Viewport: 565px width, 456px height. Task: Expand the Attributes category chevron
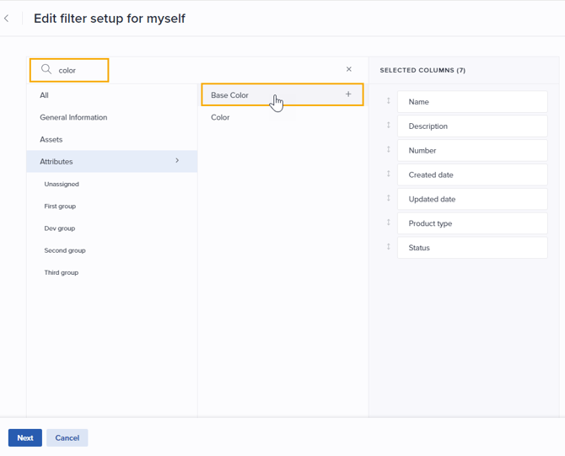pyautogui.click(x=177, y=161)
